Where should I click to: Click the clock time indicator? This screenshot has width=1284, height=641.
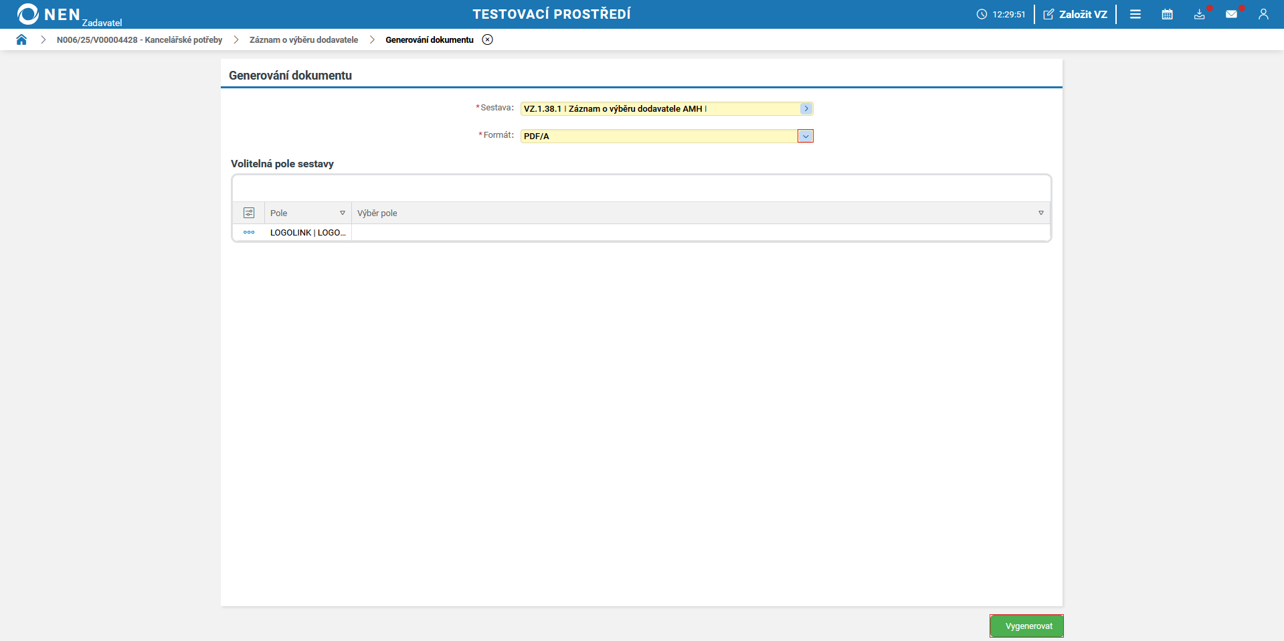[x=1001, y=14]
